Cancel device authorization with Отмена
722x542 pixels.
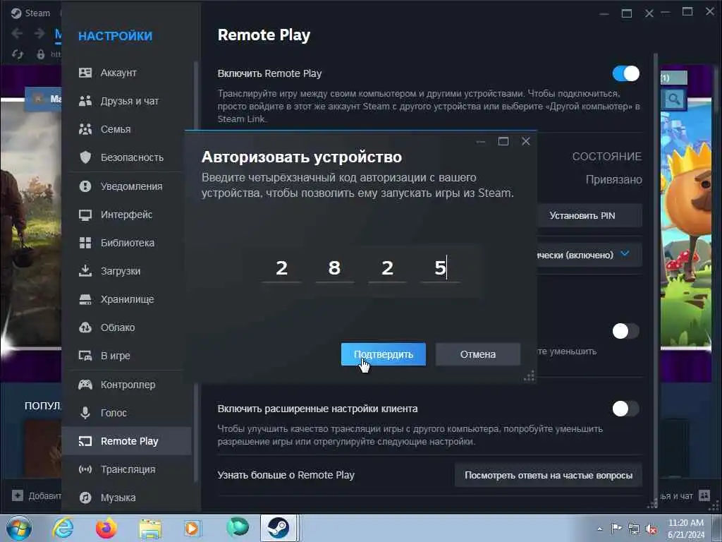[478, 354]
